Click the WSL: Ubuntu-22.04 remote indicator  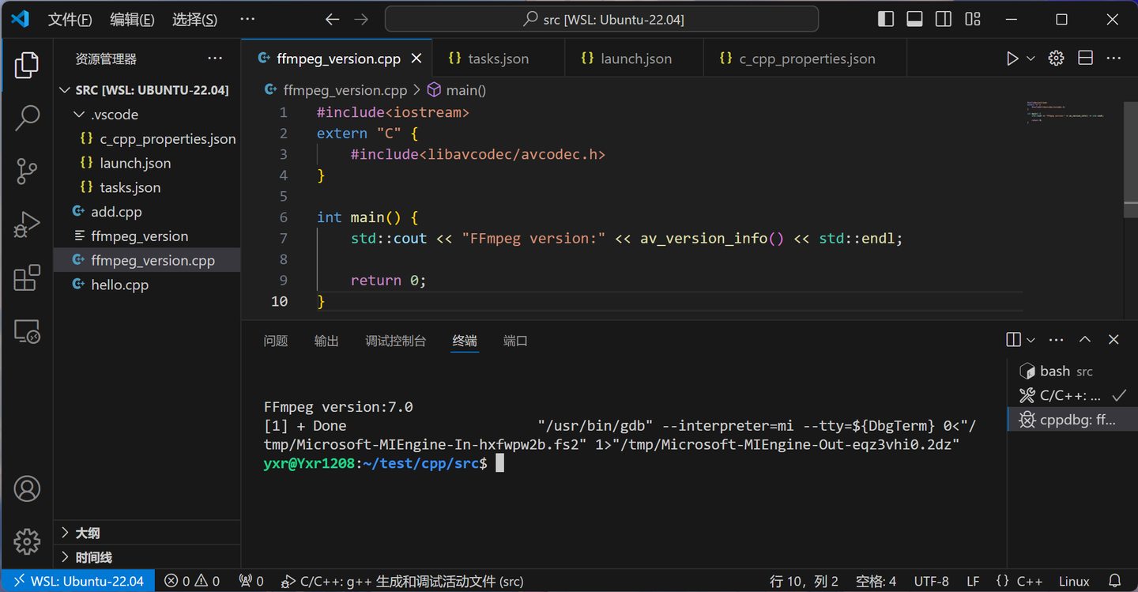click(x=77, y=581)
